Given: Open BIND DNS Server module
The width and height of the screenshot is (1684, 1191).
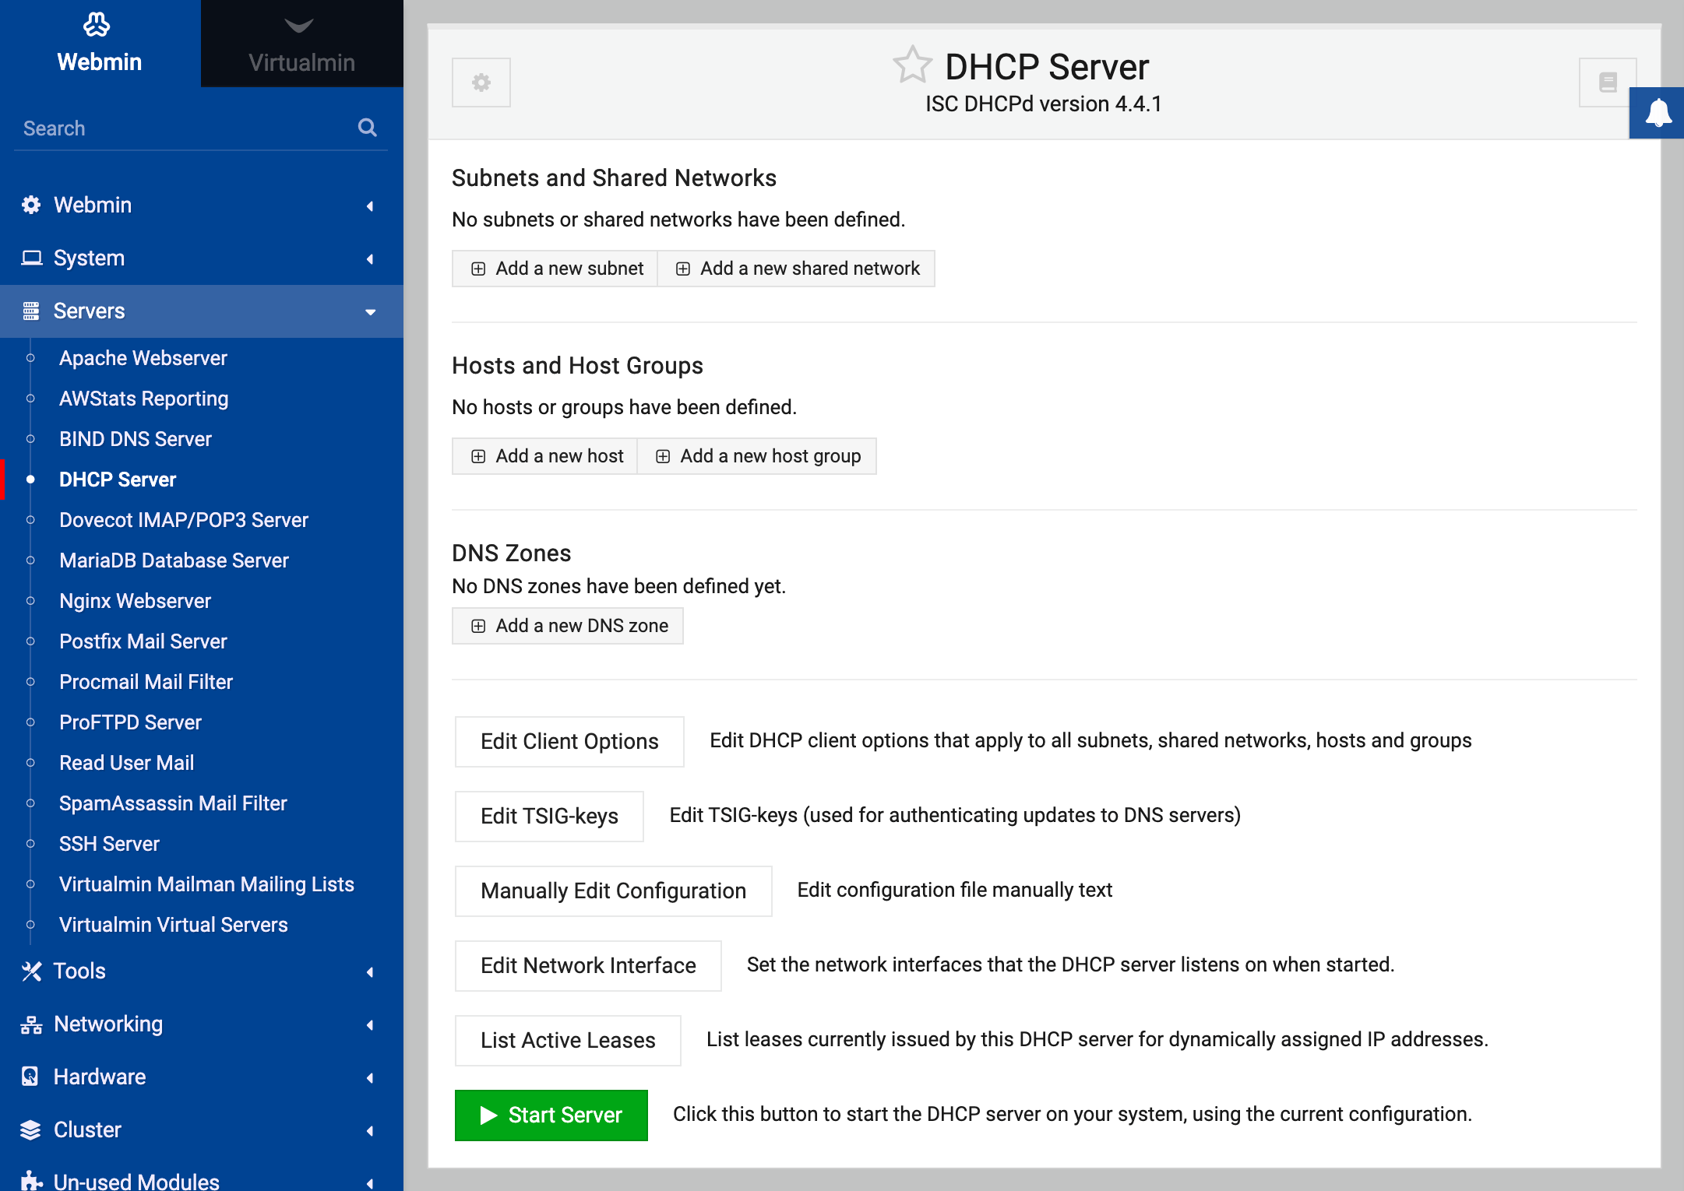Looking at the screenshot, I should pyautogui.click(x=136, y=439).
